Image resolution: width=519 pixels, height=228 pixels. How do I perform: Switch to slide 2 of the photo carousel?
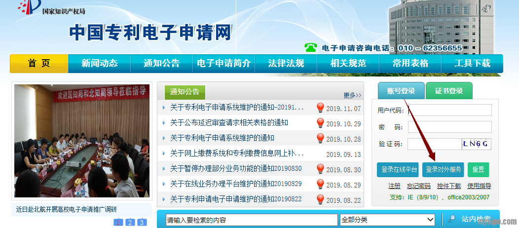pyautogui.click(x=130, y=222)
